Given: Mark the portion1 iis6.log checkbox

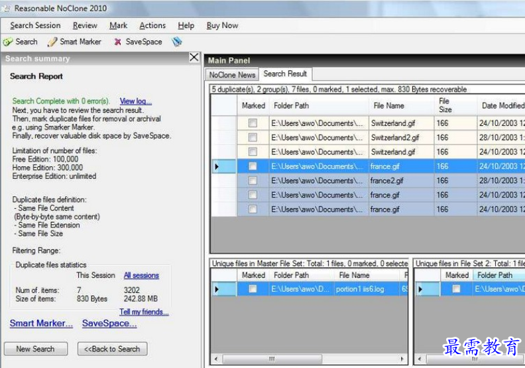Looking at the screenshot, I should (x=253, y=289).
